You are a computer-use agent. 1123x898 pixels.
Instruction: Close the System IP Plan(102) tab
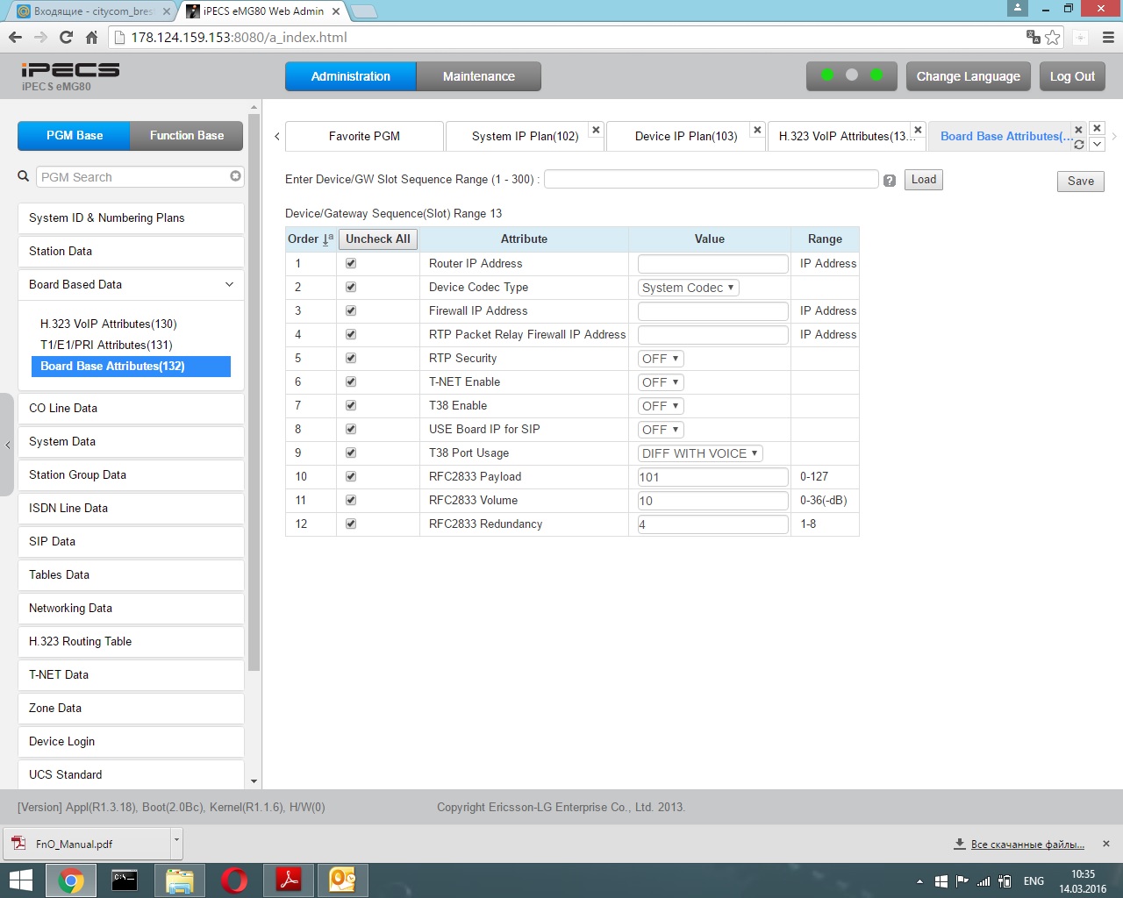point(596,130)
